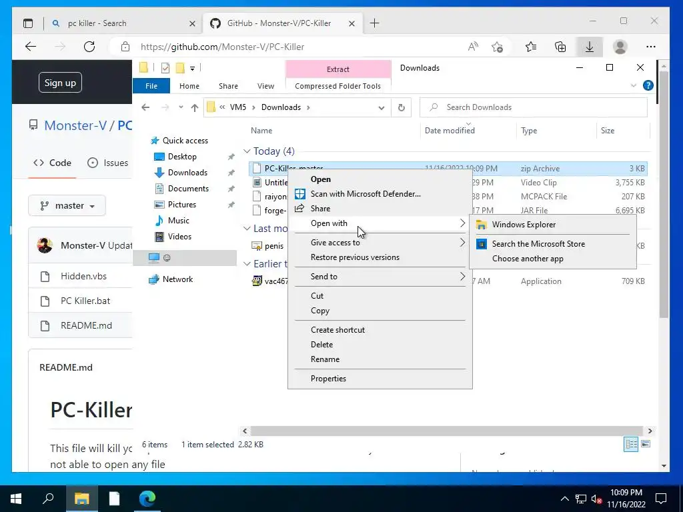Click GitHub Sign up button
Image resolution: width=683 pixels, height=512 pixels.
60,83
